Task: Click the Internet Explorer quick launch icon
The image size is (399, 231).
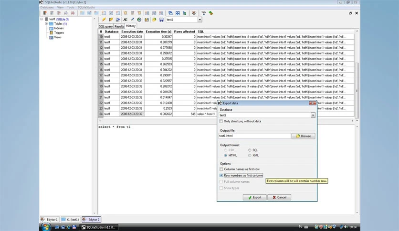Action: tap(68, 227)
